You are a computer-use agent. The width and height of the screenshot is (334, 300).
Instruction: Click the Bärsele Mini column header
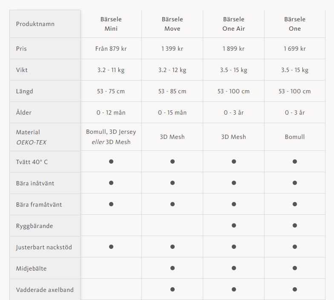click(x=111, y=24)
